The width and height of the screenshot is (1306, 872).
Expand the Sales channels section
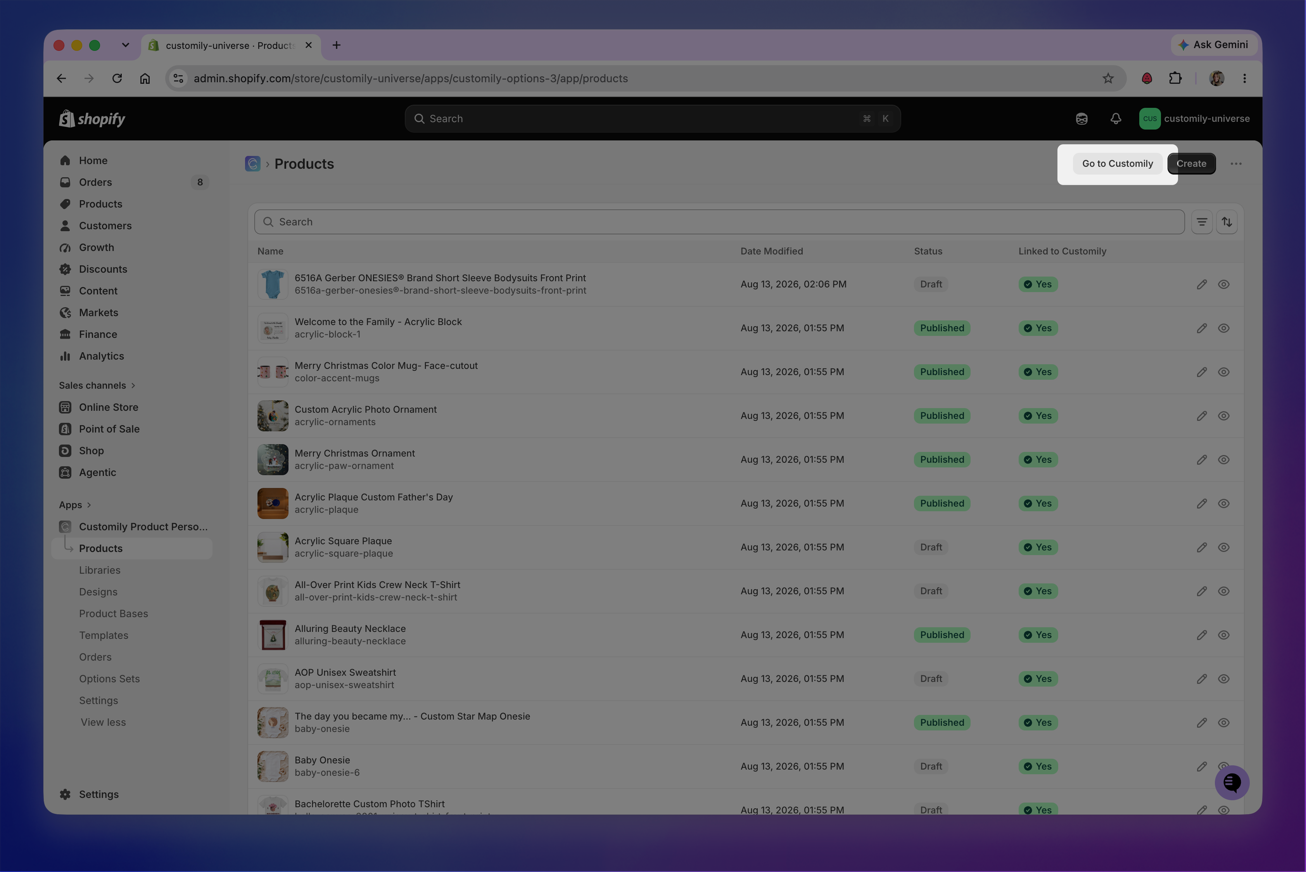tap(97, 386)
